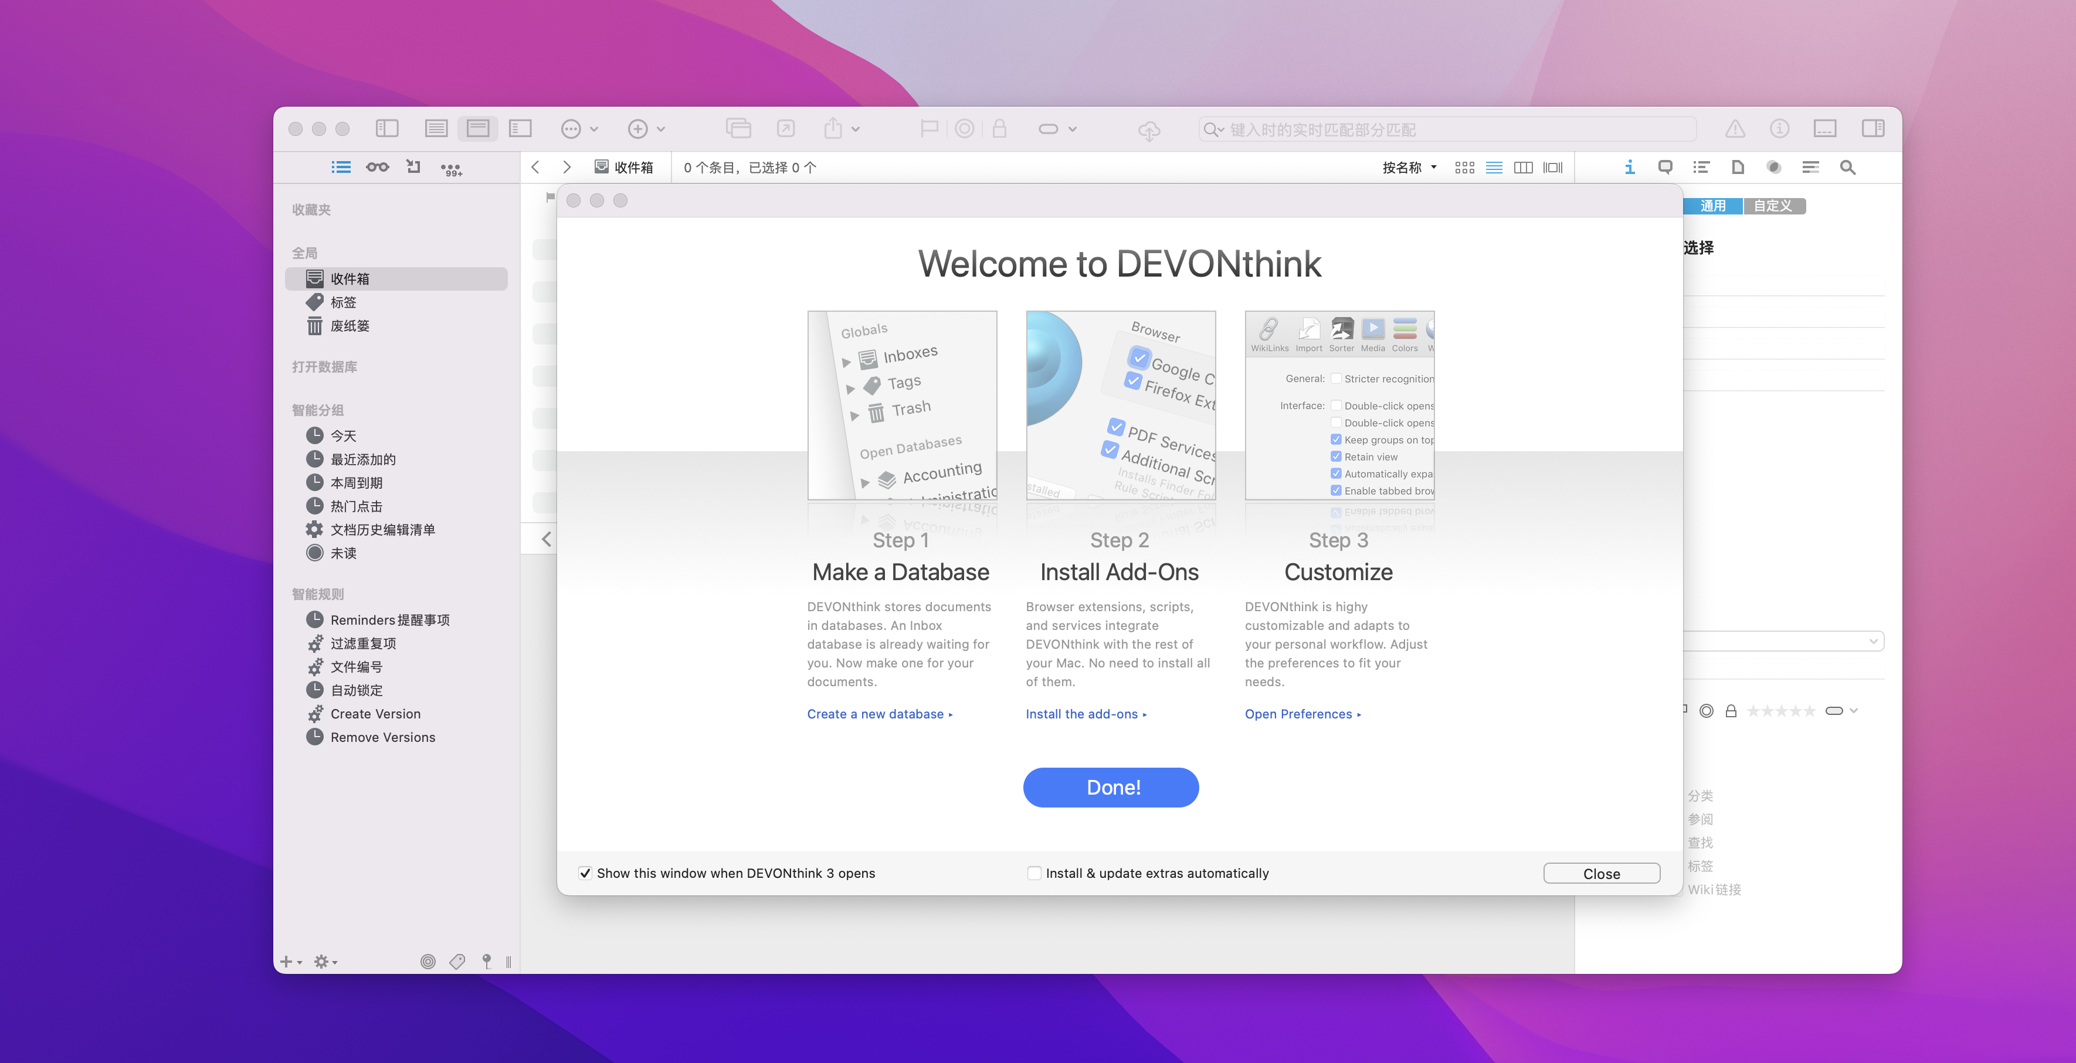
Task: Switch to the 自定义 tab in inspector
Action: 1773,206
